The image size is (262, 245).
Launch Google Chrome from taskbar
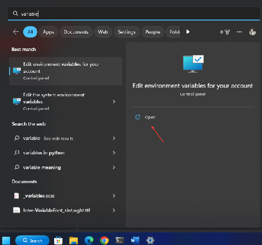[104, 241]
